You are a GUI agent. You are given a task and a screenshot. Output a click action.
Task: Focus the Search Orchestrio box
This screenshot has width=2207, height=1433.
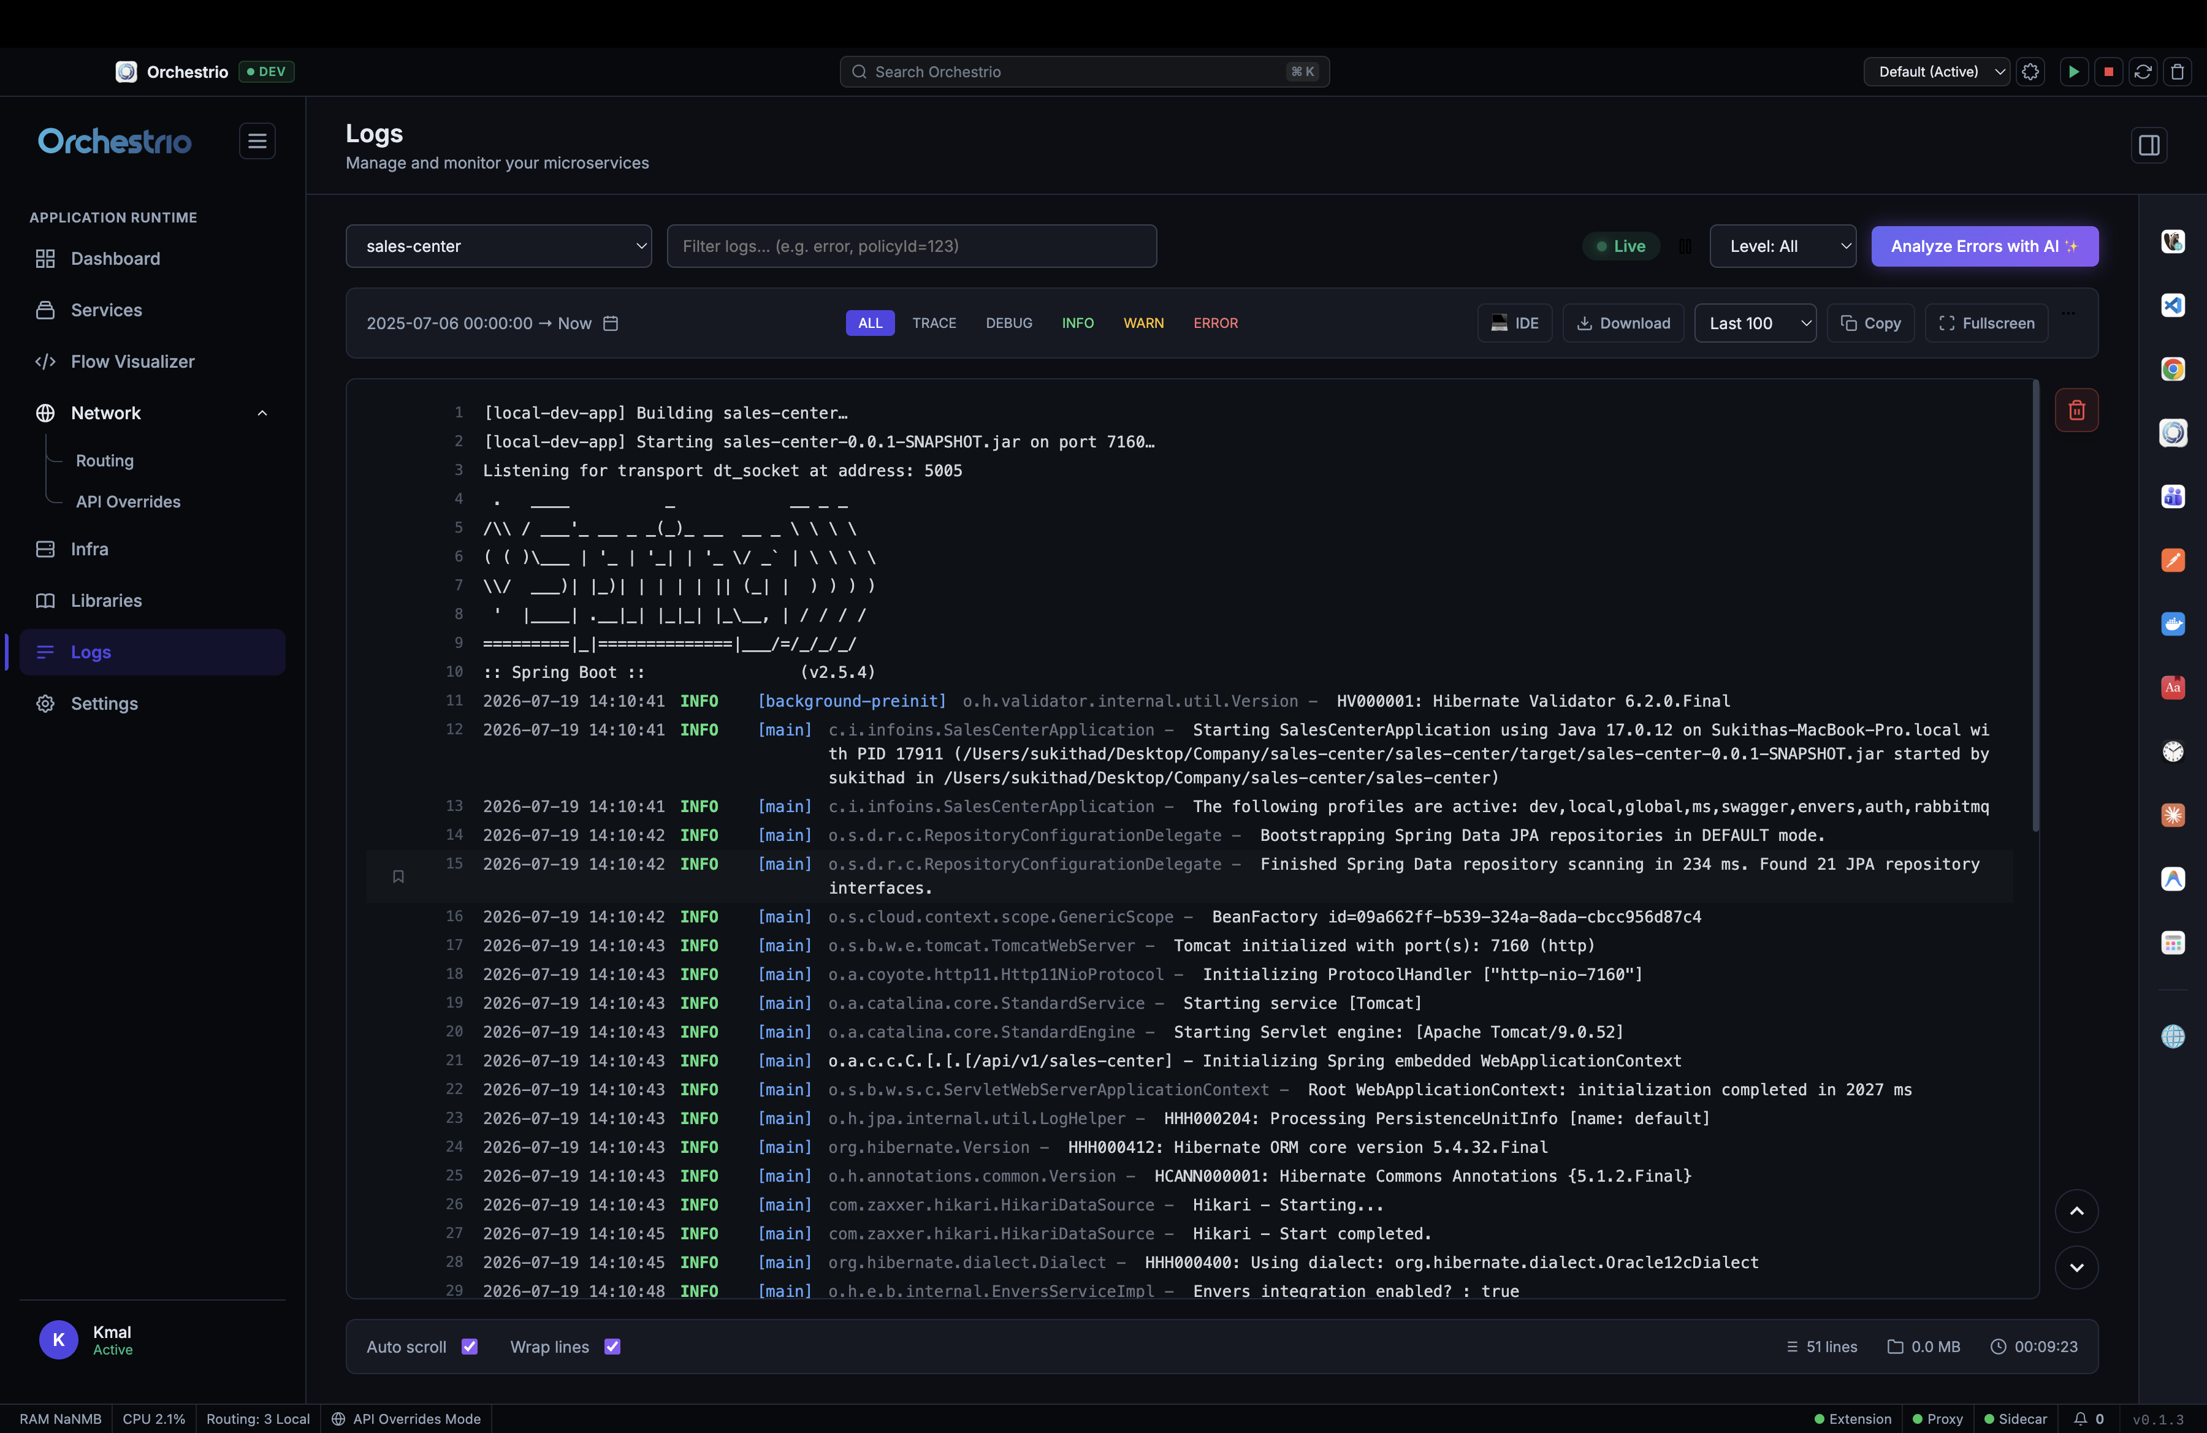coord(1084,71)
